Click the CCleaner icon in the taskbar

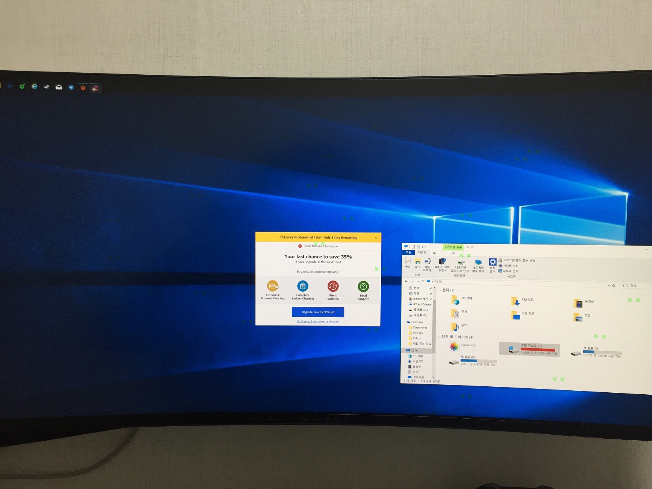(95, 88)
